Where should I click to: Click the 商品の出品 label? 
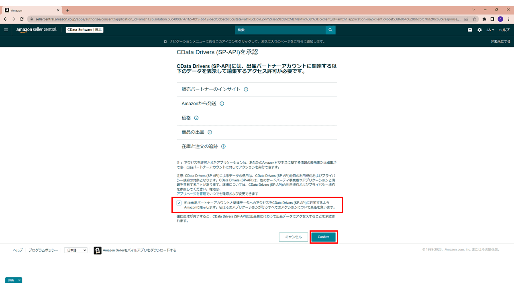click(193, 132)
